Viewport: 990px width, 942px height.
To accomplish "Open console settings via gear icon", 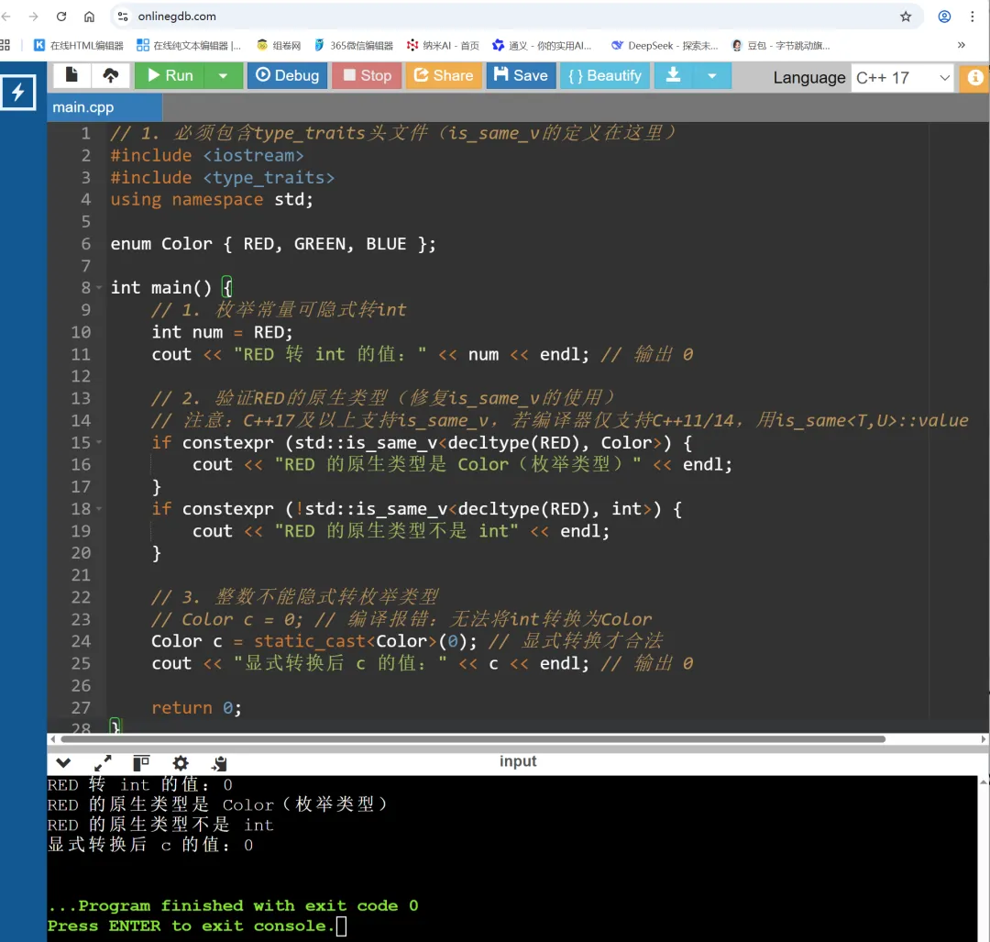I will [x=180, y=762].
